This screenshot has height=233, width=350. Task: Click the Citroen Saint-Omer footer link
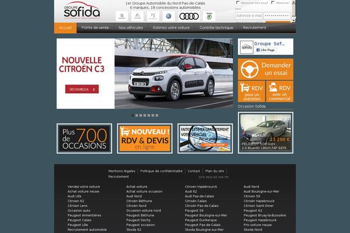click(x=258, y=206)
